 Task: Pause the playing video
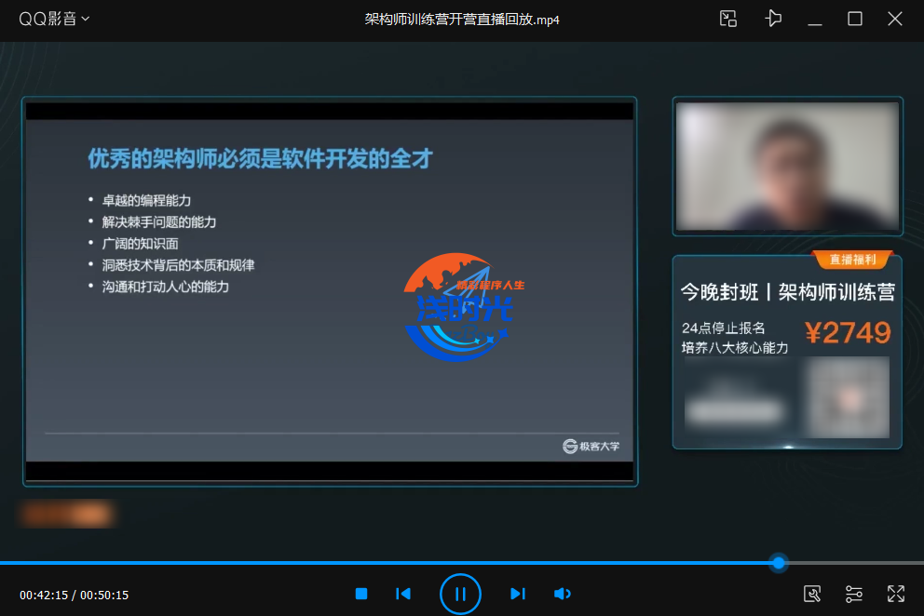point(460,594)
